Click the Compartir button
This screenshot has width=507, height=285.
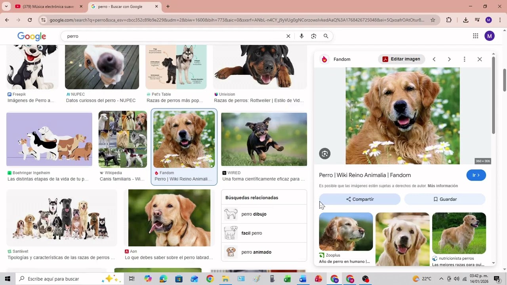[x=360, y=199]
